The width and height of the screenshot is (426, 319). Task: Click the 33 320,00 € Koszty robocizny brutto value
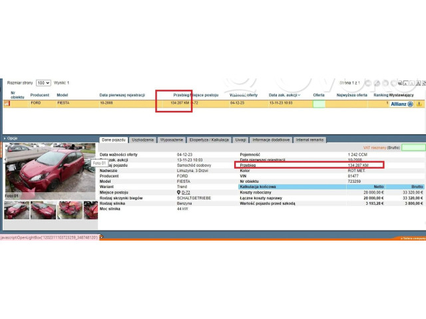coord(413,192)
